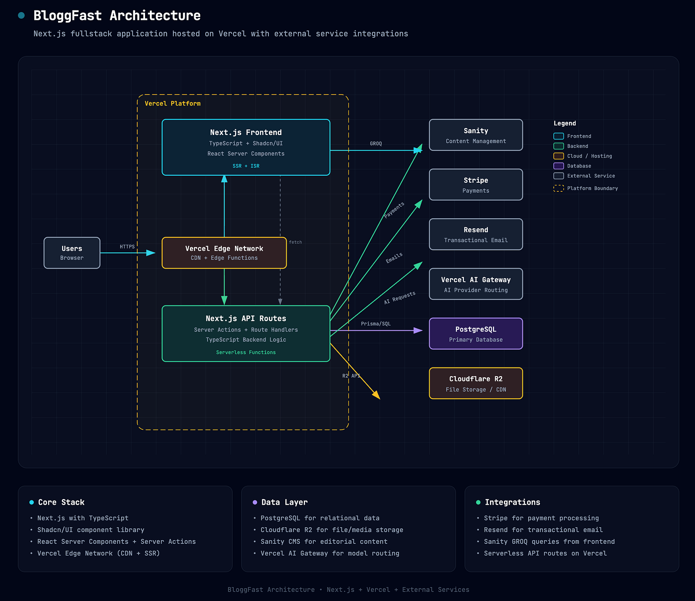Click the Core Stack heading
This screenshot has width=695, height=601.
click(61, 502)
